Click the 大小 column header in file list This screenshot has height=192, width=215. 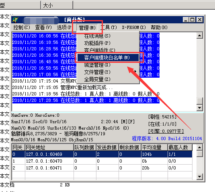click(57, 6)
